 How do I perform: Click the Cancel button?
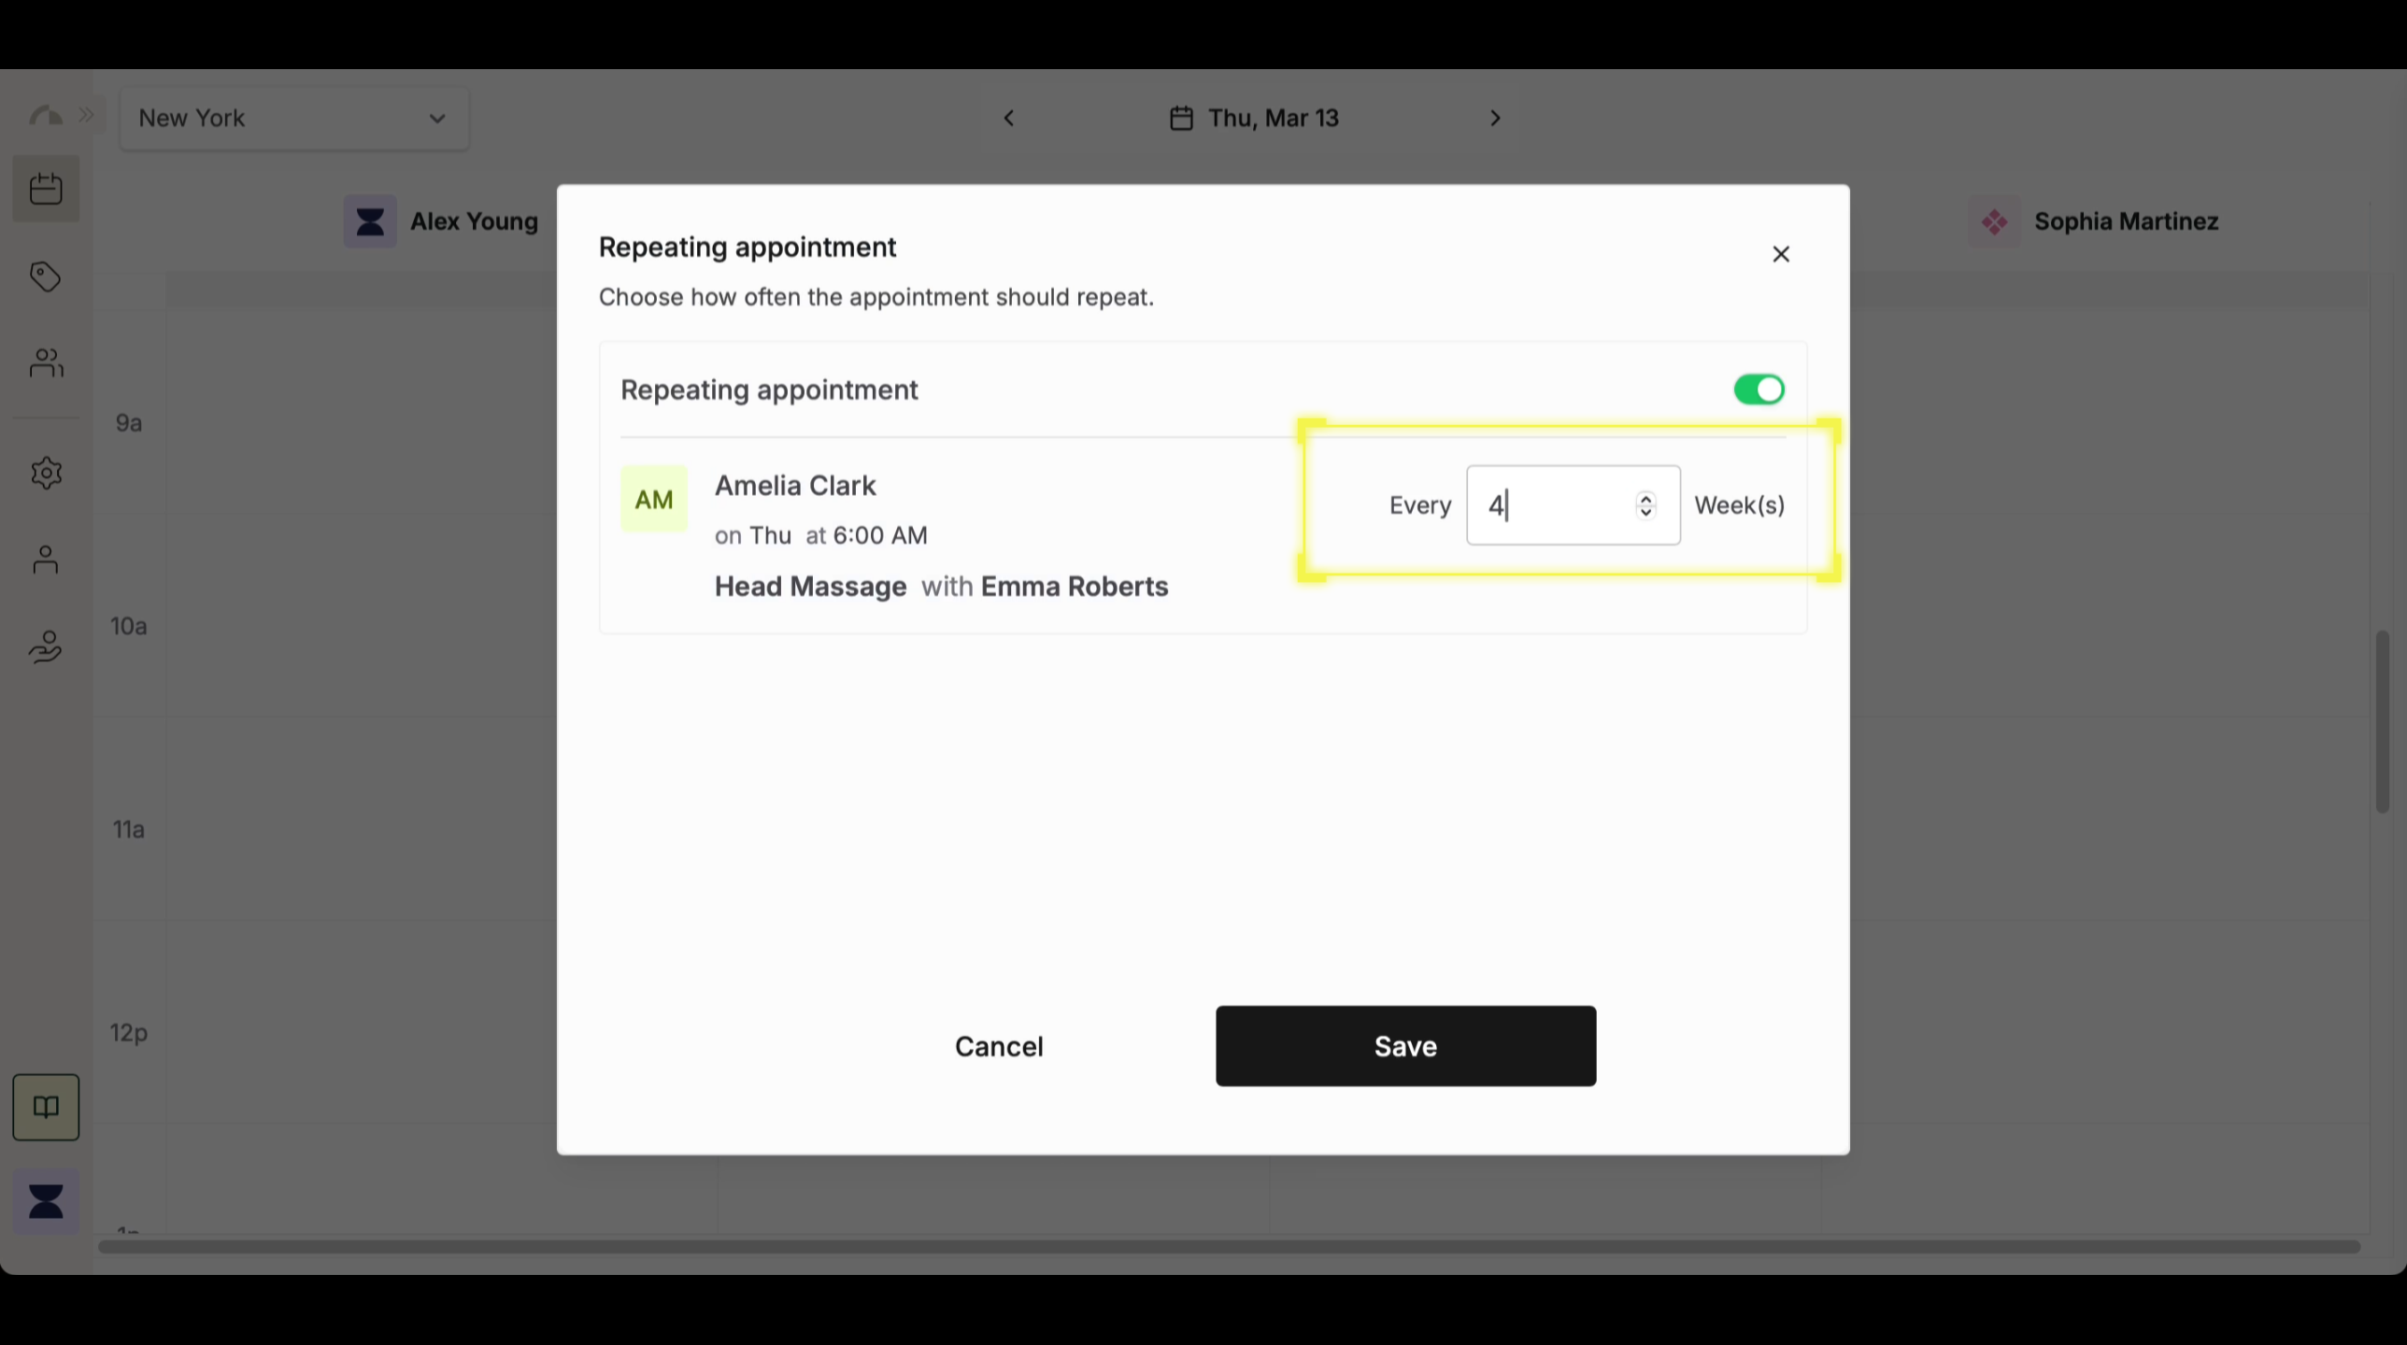[999, 1046]
